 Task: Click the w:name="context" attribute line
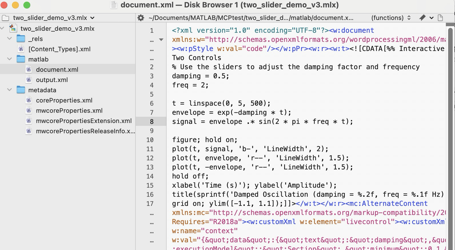click(205, 231)
